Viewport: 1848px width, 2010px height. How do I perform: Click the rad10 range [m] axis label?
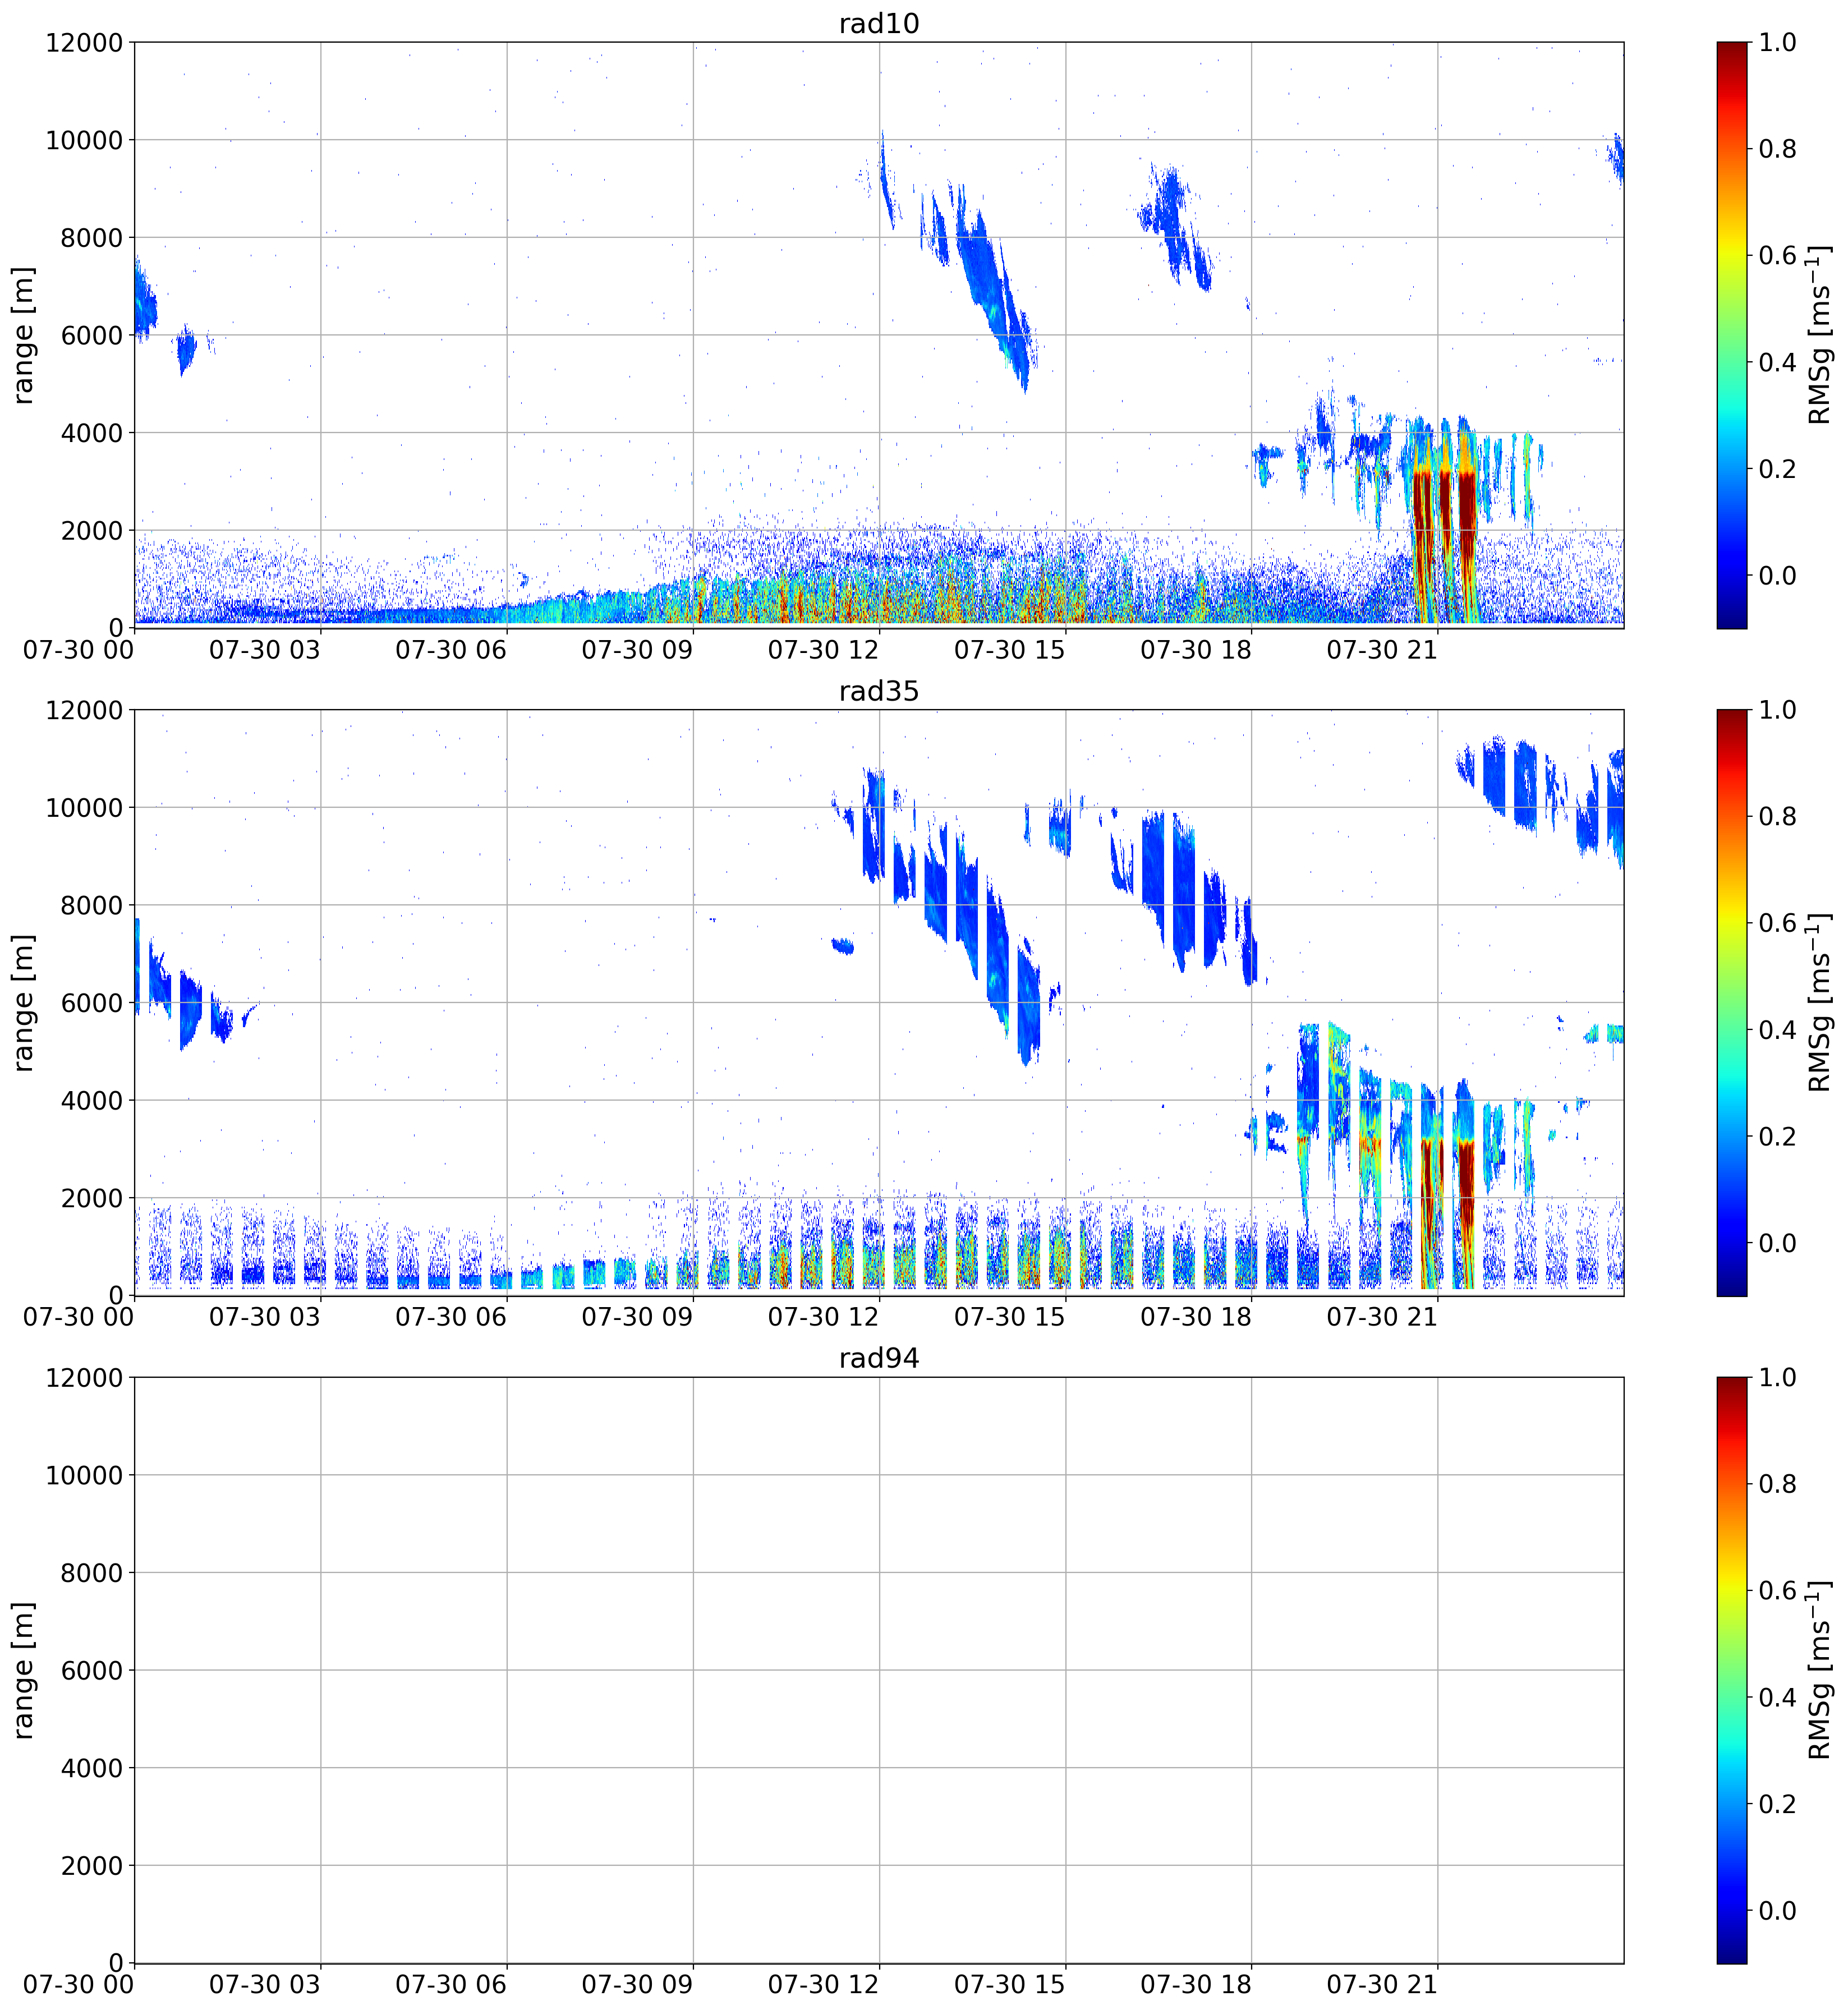pyautogui.click(x=23, y=335)
